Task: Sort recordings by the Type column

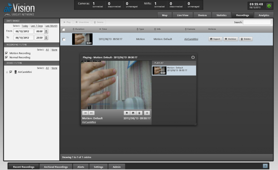Action: click(x=140, y=29)
